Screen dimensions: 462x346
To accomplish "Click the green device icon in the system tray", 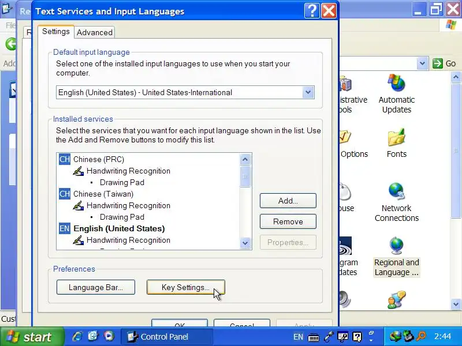I will [x=408, y=336].
